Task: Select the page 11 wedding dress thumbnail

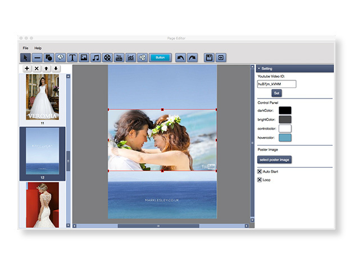Action: 42,97
